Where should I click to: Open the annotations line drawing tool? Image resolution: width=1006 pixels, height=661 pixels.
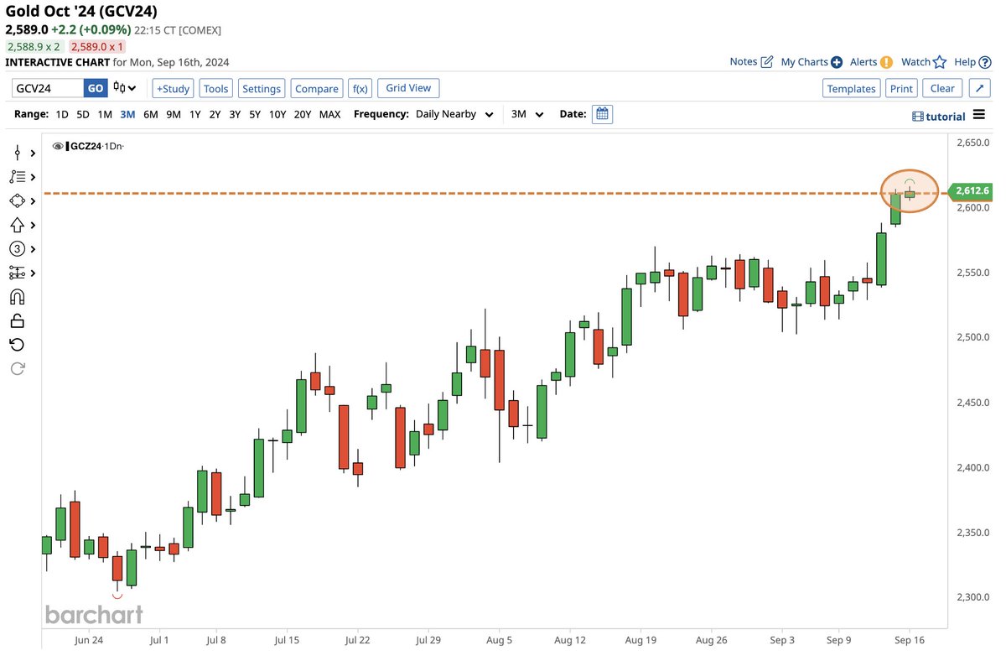(x=15, y=177)
